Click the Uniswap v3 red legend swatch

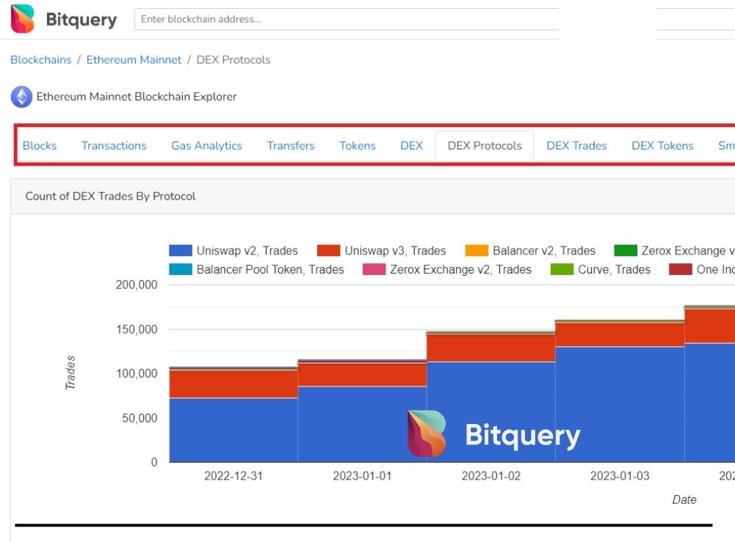(329, 250)
